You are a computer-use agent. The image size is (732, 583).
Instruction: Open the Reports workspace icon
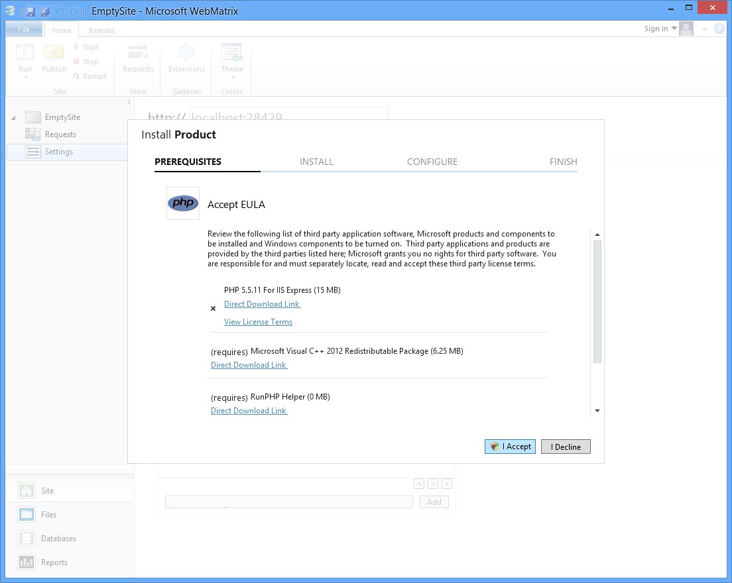[x=27, y=562]
